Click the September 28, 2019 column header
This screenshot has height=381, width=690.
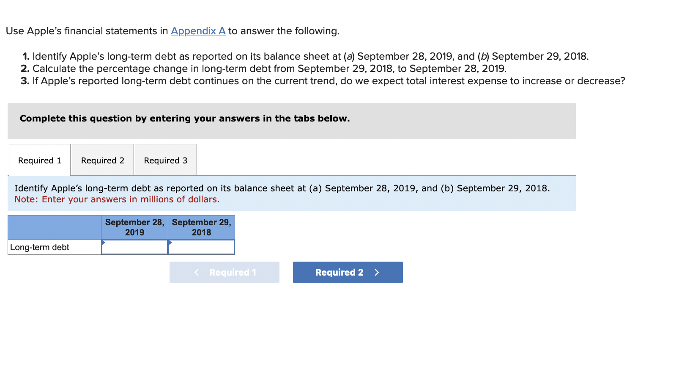pos(134,227)
